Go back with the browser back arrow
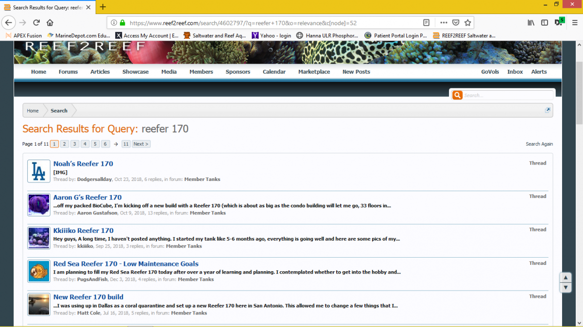Viewport: 583px width, 327px height. pos(8,23)
